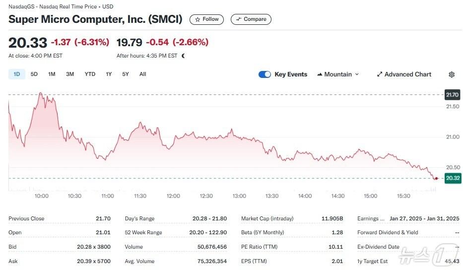This screenshot has width=463, height=272.
Task: Switch chart to 1Y range
Action: pos(109,74)
